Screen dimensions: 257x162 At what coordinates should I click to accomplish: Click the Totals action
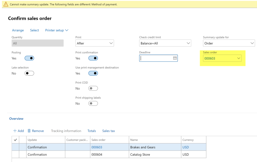point(92,131)
